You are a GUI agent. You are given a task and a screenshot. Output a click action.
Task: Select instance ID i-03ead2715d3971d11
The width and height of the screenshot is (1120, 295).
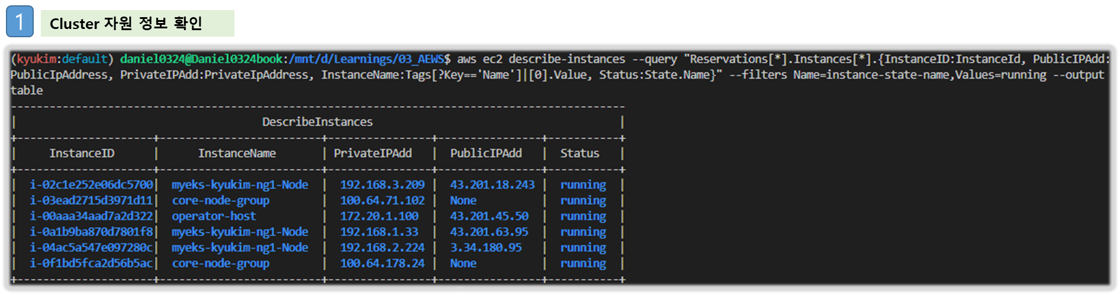91,200
